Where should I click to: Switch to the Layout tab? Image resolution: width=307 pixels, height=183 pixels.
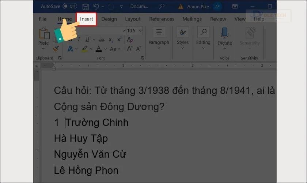point(133,19)
